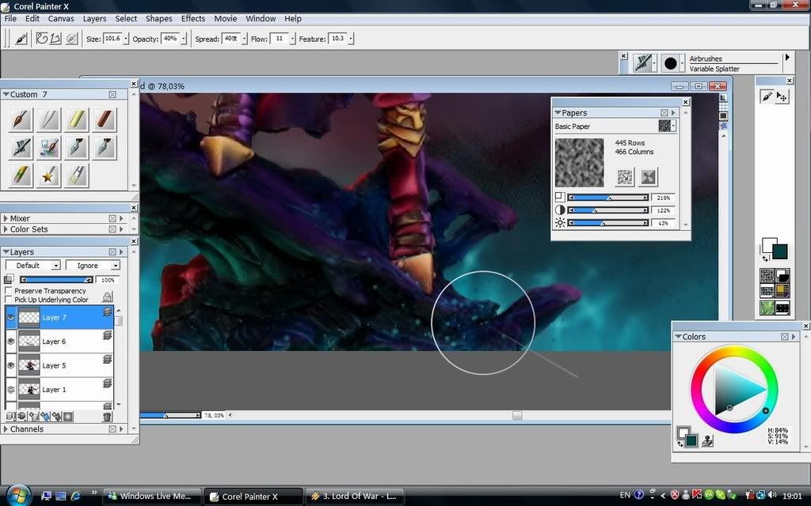Viewport: 811px width, 506px height.
Task: Pick the yellow-green eraser pencil in Custom palette
Action: [21, 176]
